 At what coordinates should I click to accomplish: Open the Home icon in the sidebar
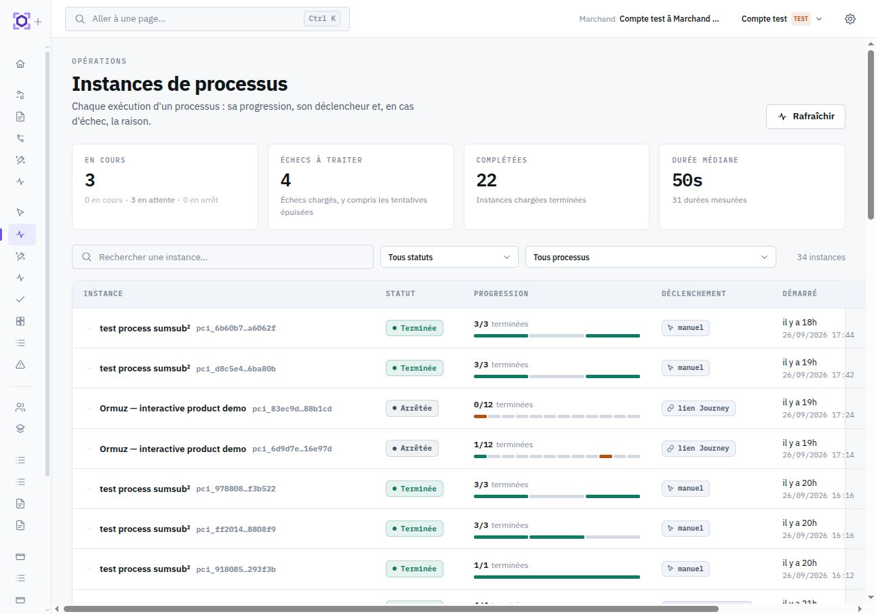[x=20, y=64]
